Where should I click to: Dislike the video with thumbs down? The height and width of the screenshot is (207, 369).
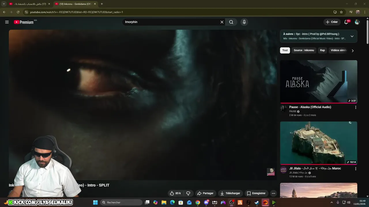[x=188, y=193]
